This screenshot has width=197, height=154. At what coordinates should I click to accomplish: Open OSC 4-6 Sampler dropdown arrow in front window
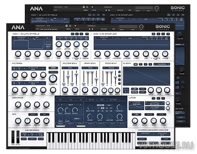pos(168,34)
